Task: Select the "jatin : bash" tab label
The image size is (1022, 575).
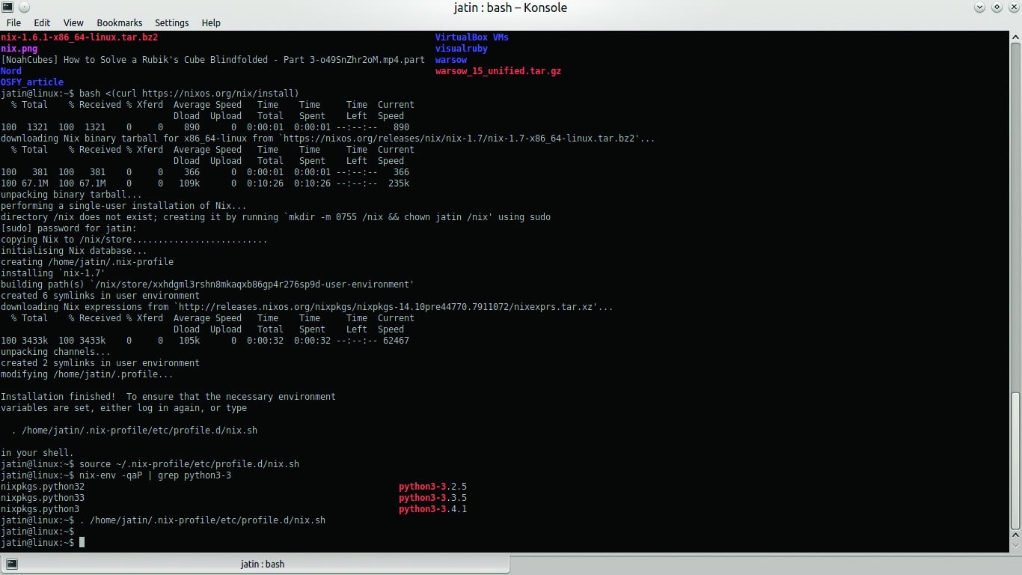Action: 262,565
